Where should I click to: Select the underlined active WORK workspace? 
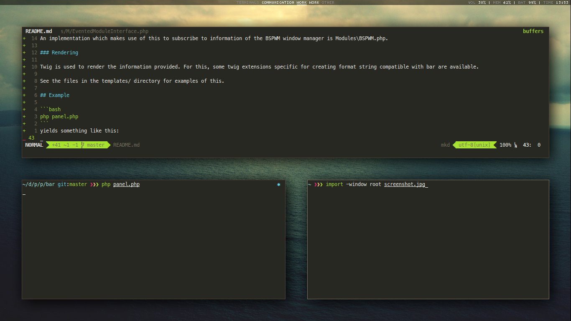click(301, 3)
